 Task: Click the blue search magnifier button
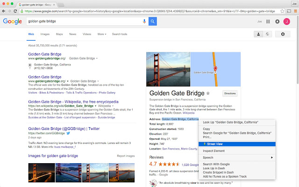coord(153,21)
